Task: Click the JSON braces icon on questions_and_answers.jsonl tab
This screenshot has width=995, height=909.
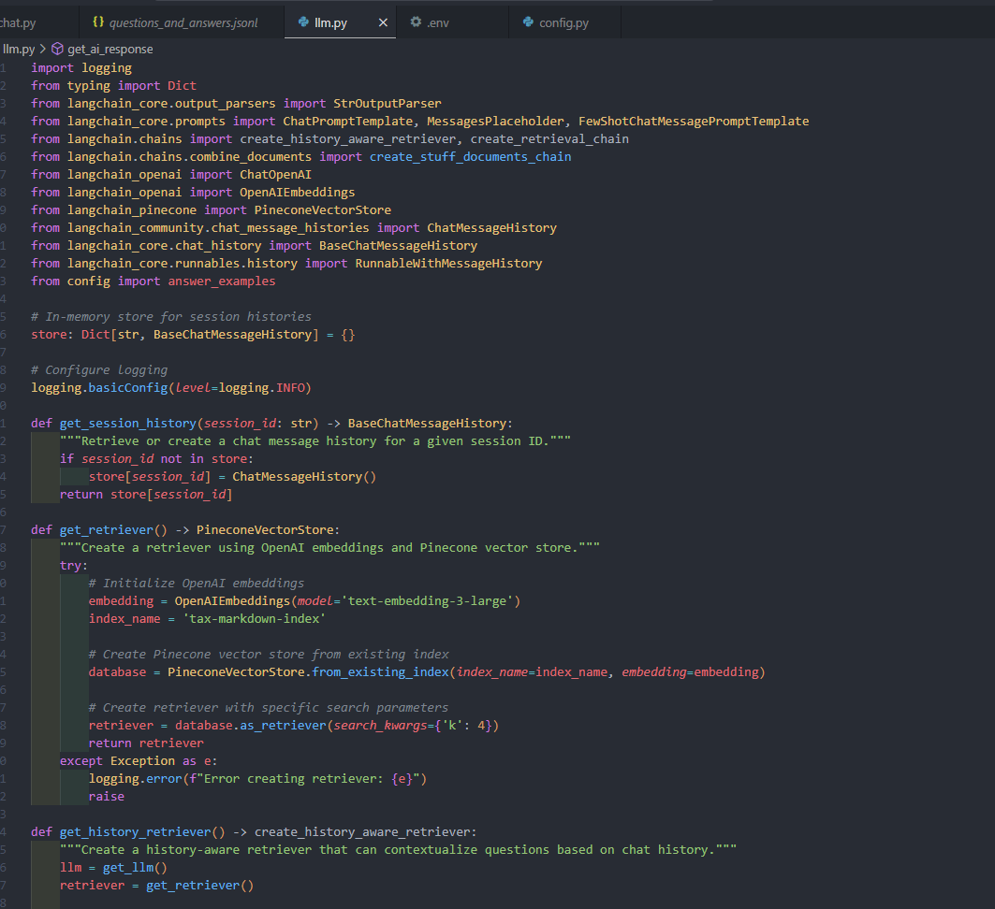Action: (x=98, y=22)
